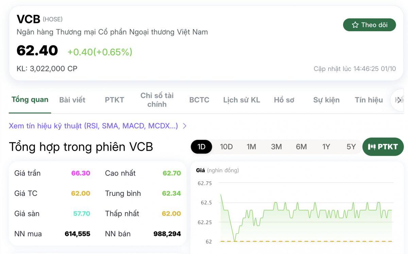Select the 1Y chart range
This screenshot has width=408, height=254.
pos(326,147)
